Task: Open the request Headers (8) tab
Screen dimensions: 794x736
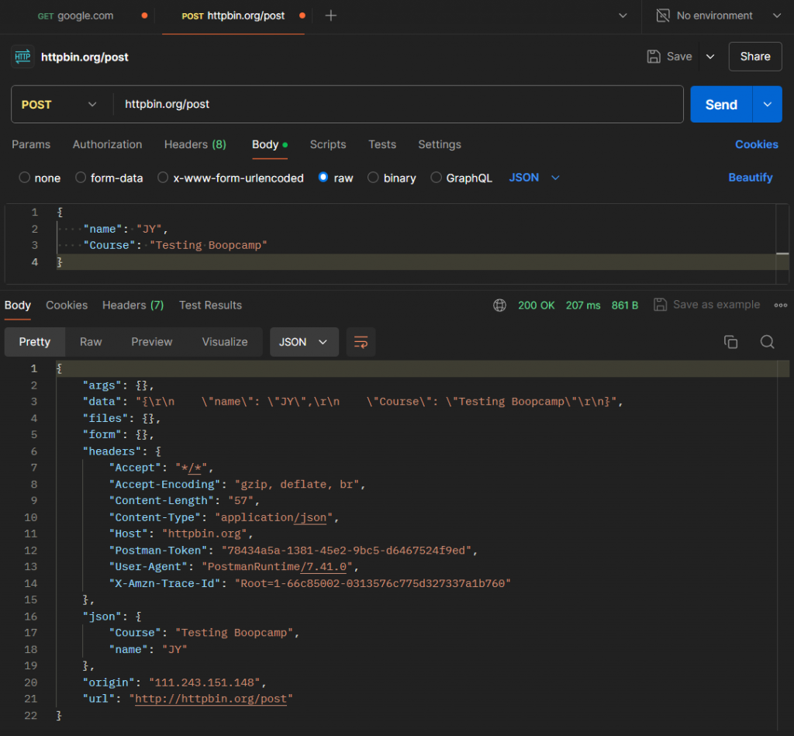Action: pos(195,145)
